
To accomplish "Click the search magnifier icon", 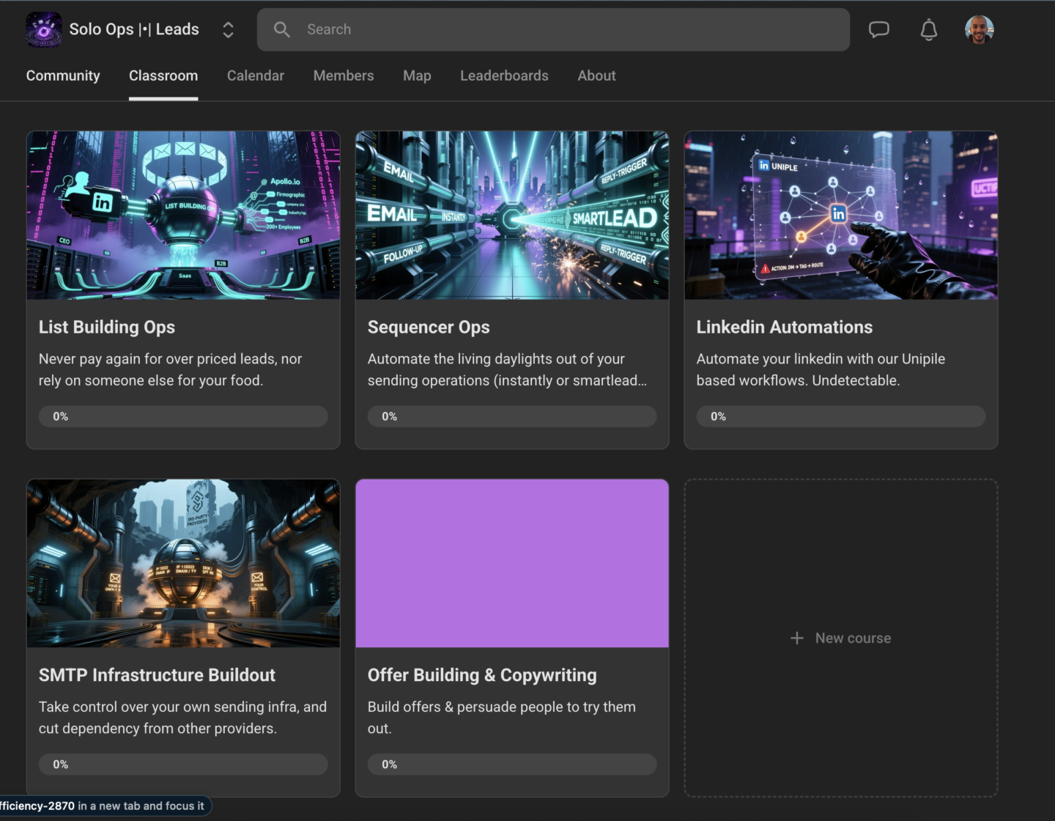I will 282,29.
